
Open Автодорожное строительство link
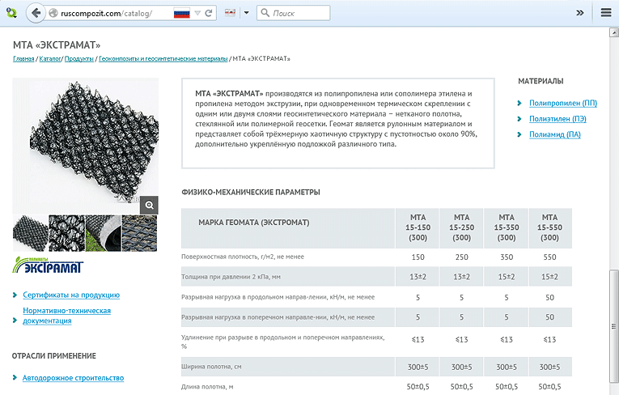point(73,378)
